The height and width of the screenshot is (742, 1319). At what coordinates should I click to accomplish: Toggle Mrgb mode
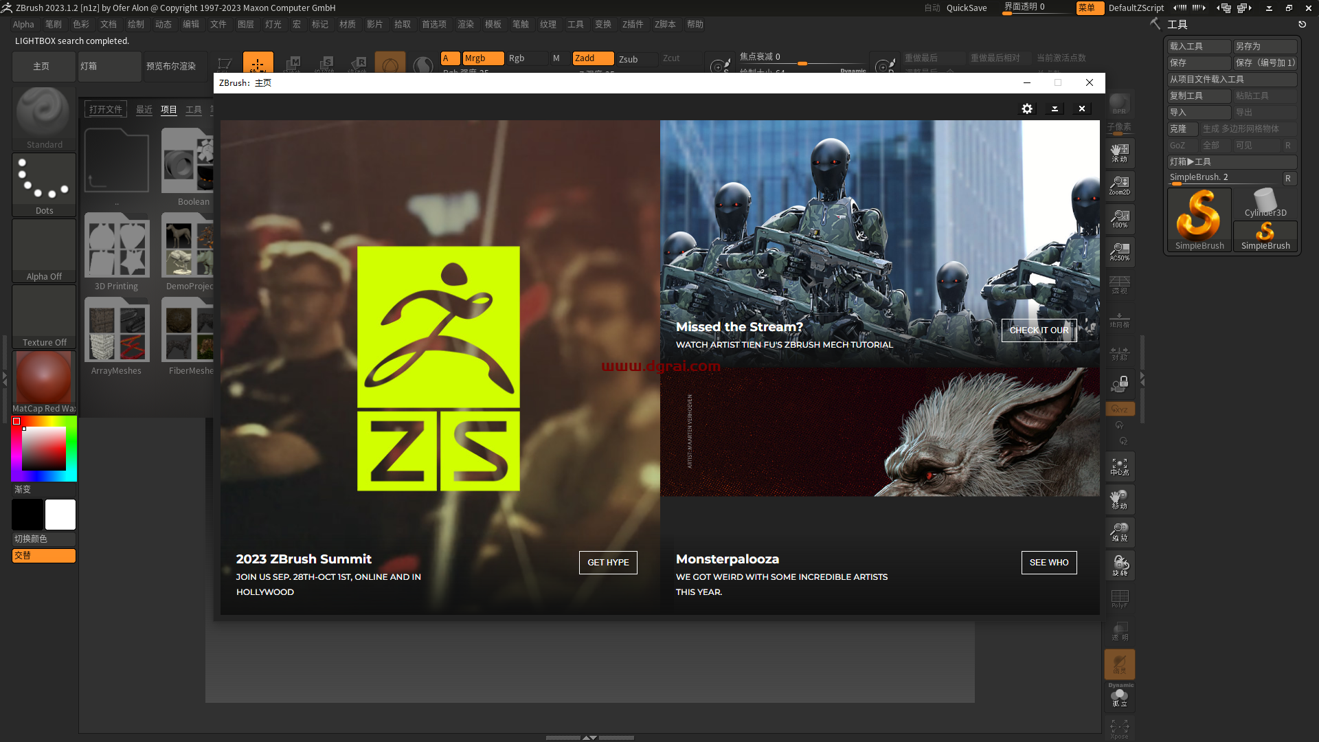(x=483, y=58)
